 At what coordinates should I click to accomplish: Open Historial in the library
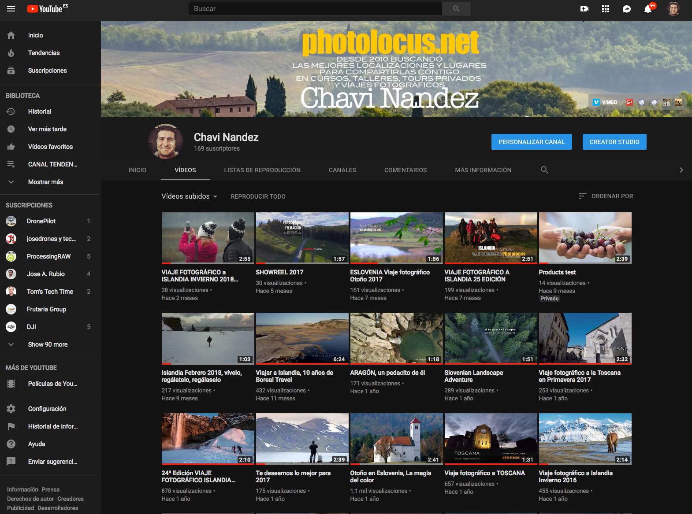pyautogui.click(x=50, y=111)
